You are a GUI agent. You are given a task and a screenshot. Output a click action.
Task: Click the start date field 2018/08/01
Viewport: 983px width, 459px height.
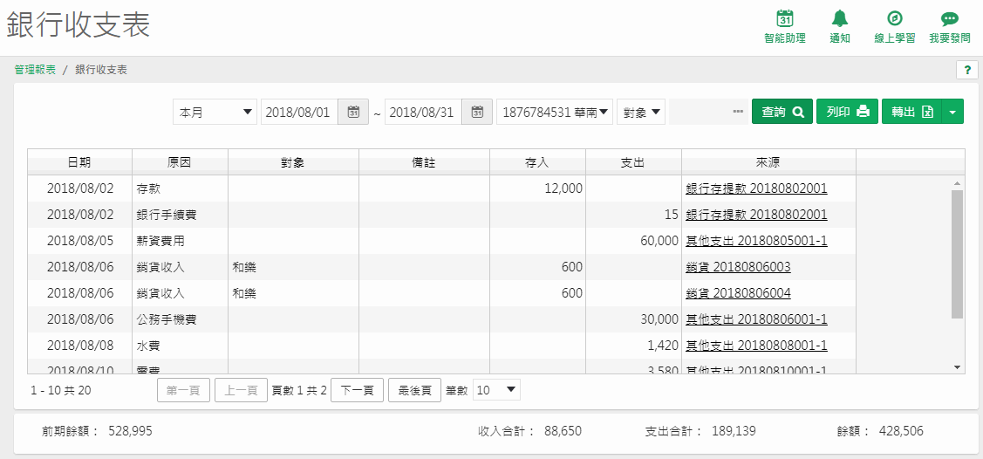pos(300,113)
